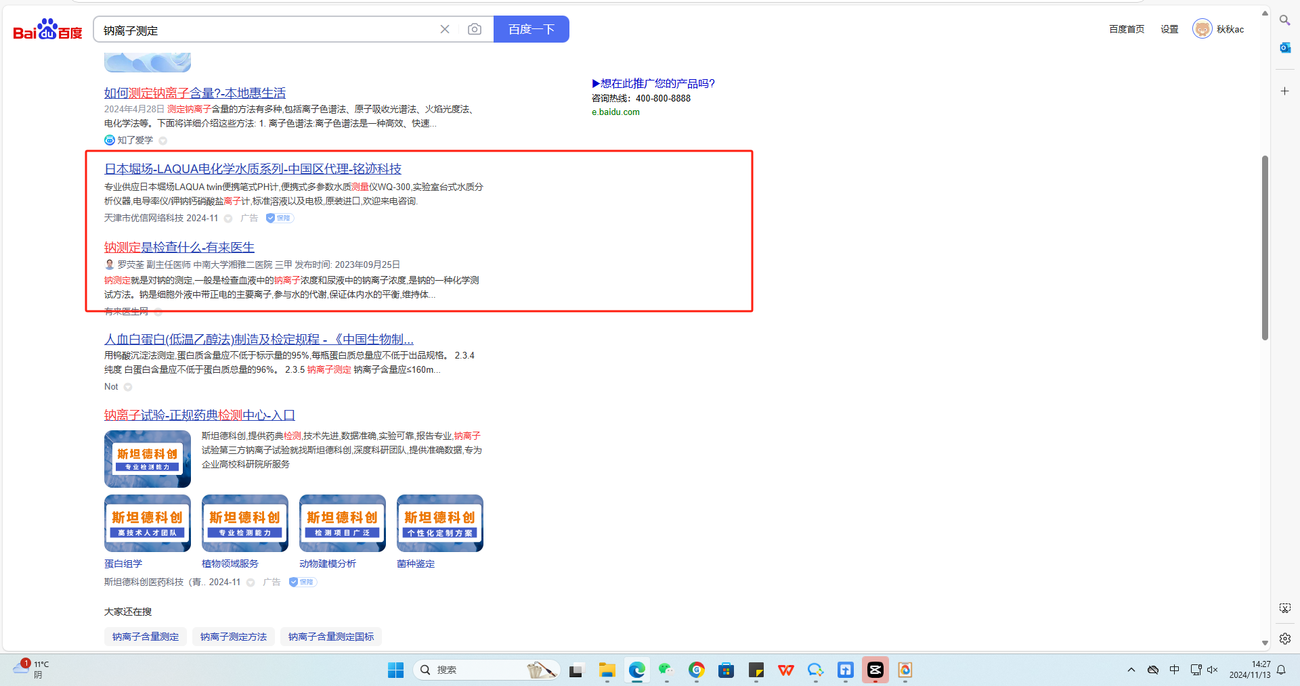Open WPS Office in taskbar
Image resolution: width=1300 pixels, height=686 pixels.
coord(785,670)
